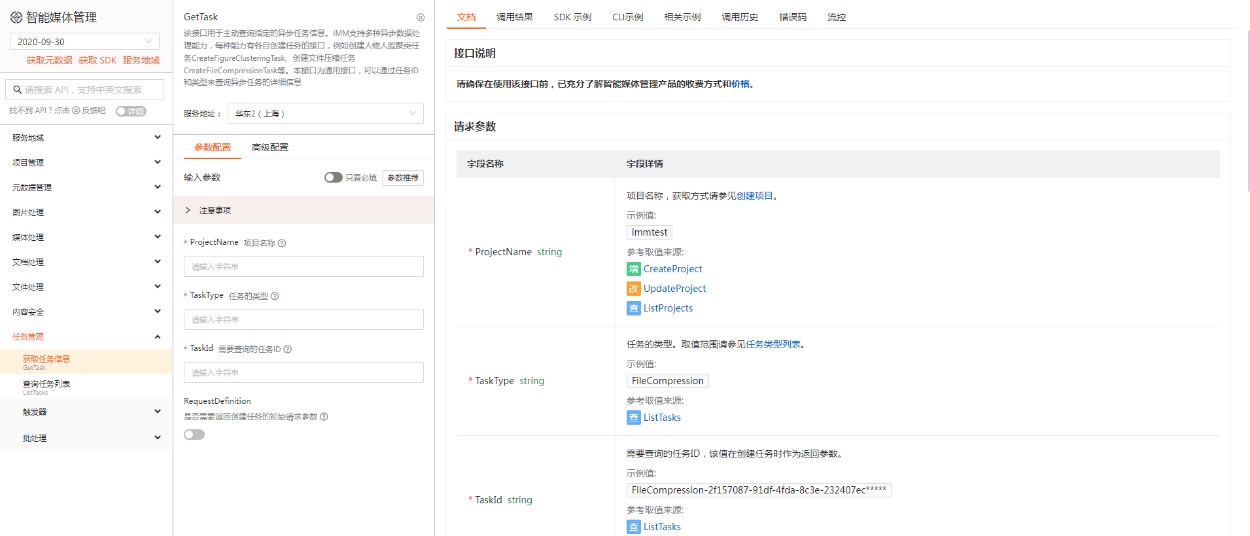1250x536 pixels.
Task: Open the ListProjects API link
Action: pos(668,308)
